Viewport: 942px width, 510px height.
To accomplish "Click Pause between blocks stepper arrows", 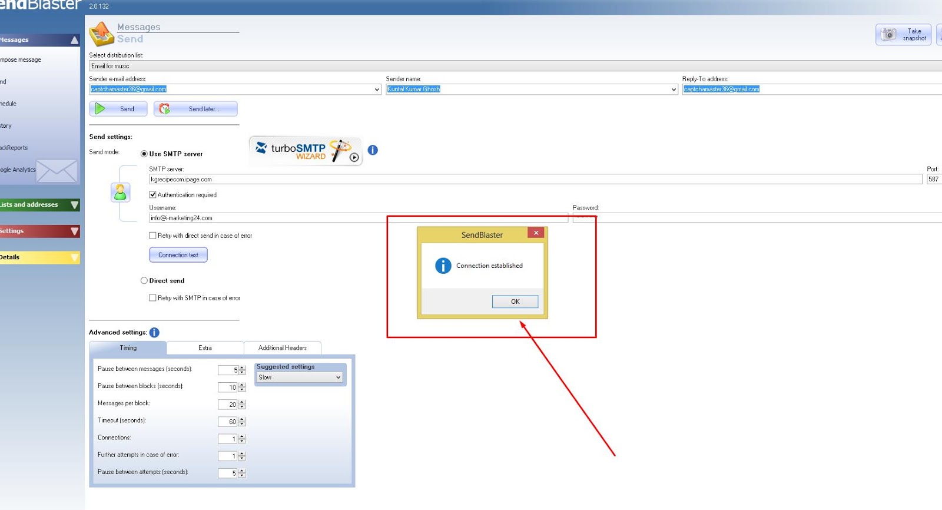I will [242, 388].
